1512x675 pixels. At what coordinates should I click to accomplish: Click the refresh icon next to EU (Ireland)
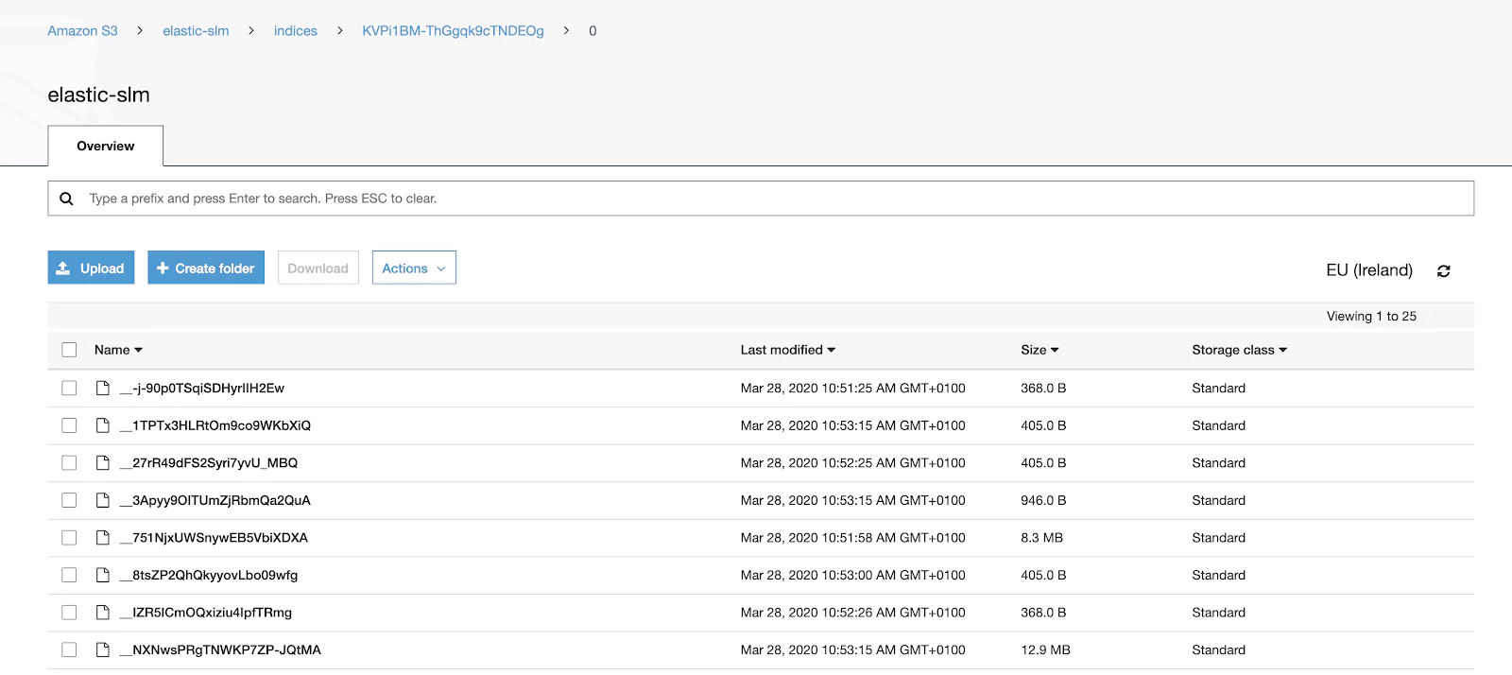[x=1443, y=271]
